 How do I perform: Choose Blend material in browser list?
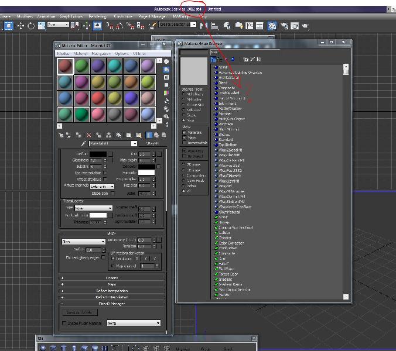[223, 82]
